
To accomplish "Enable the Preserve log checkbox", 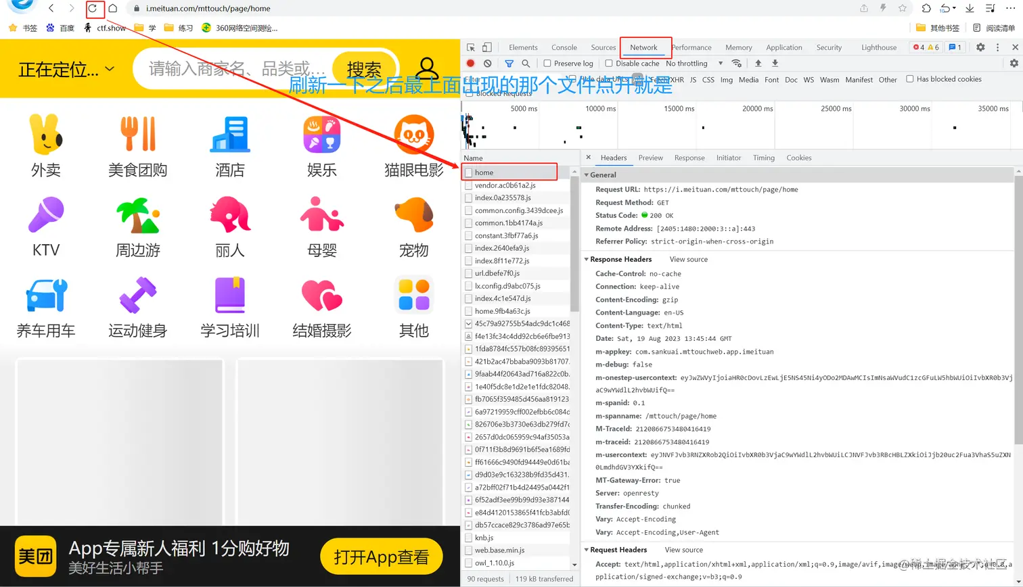I will pos(547,64).
